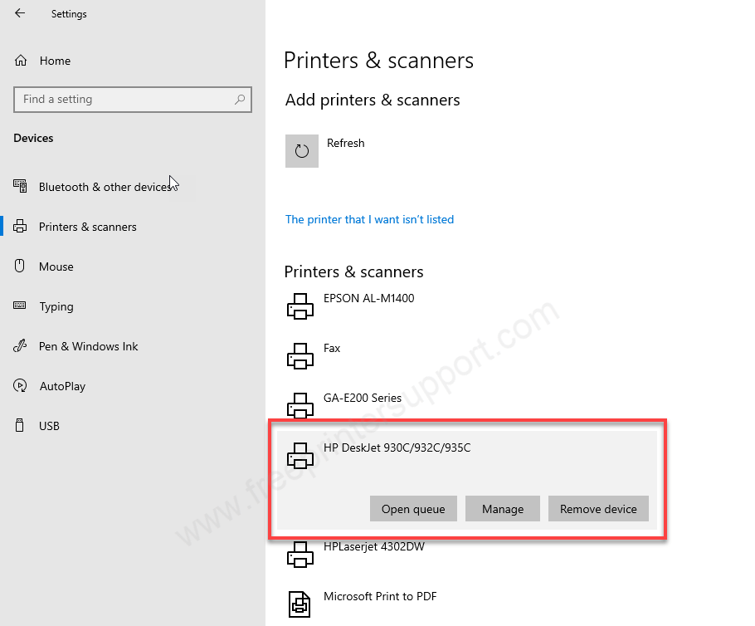This screenshot has width=755, height=626.
Task: Click the back arrow in Settings header
Action: pyautogui.click(x=20, y=13)
